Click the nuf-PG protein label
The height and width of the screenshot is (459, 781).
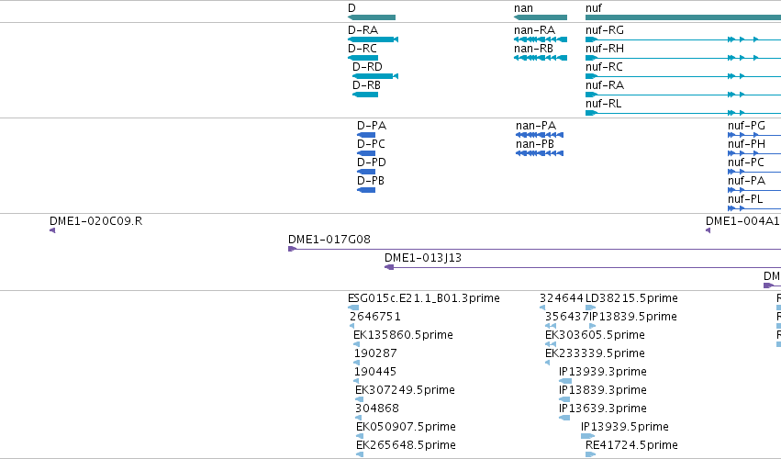(746, 126)
